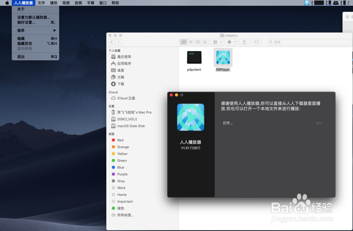Choose 偏好设置... menu item
The width and height of the screenshot is (353, 231).
[x=36, y=22]
